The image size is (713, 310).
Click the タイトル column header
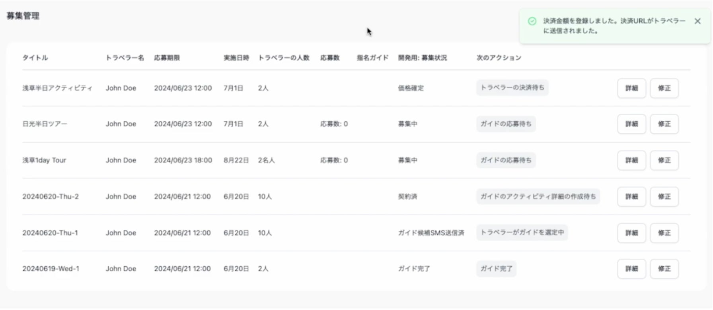point(35,58)
